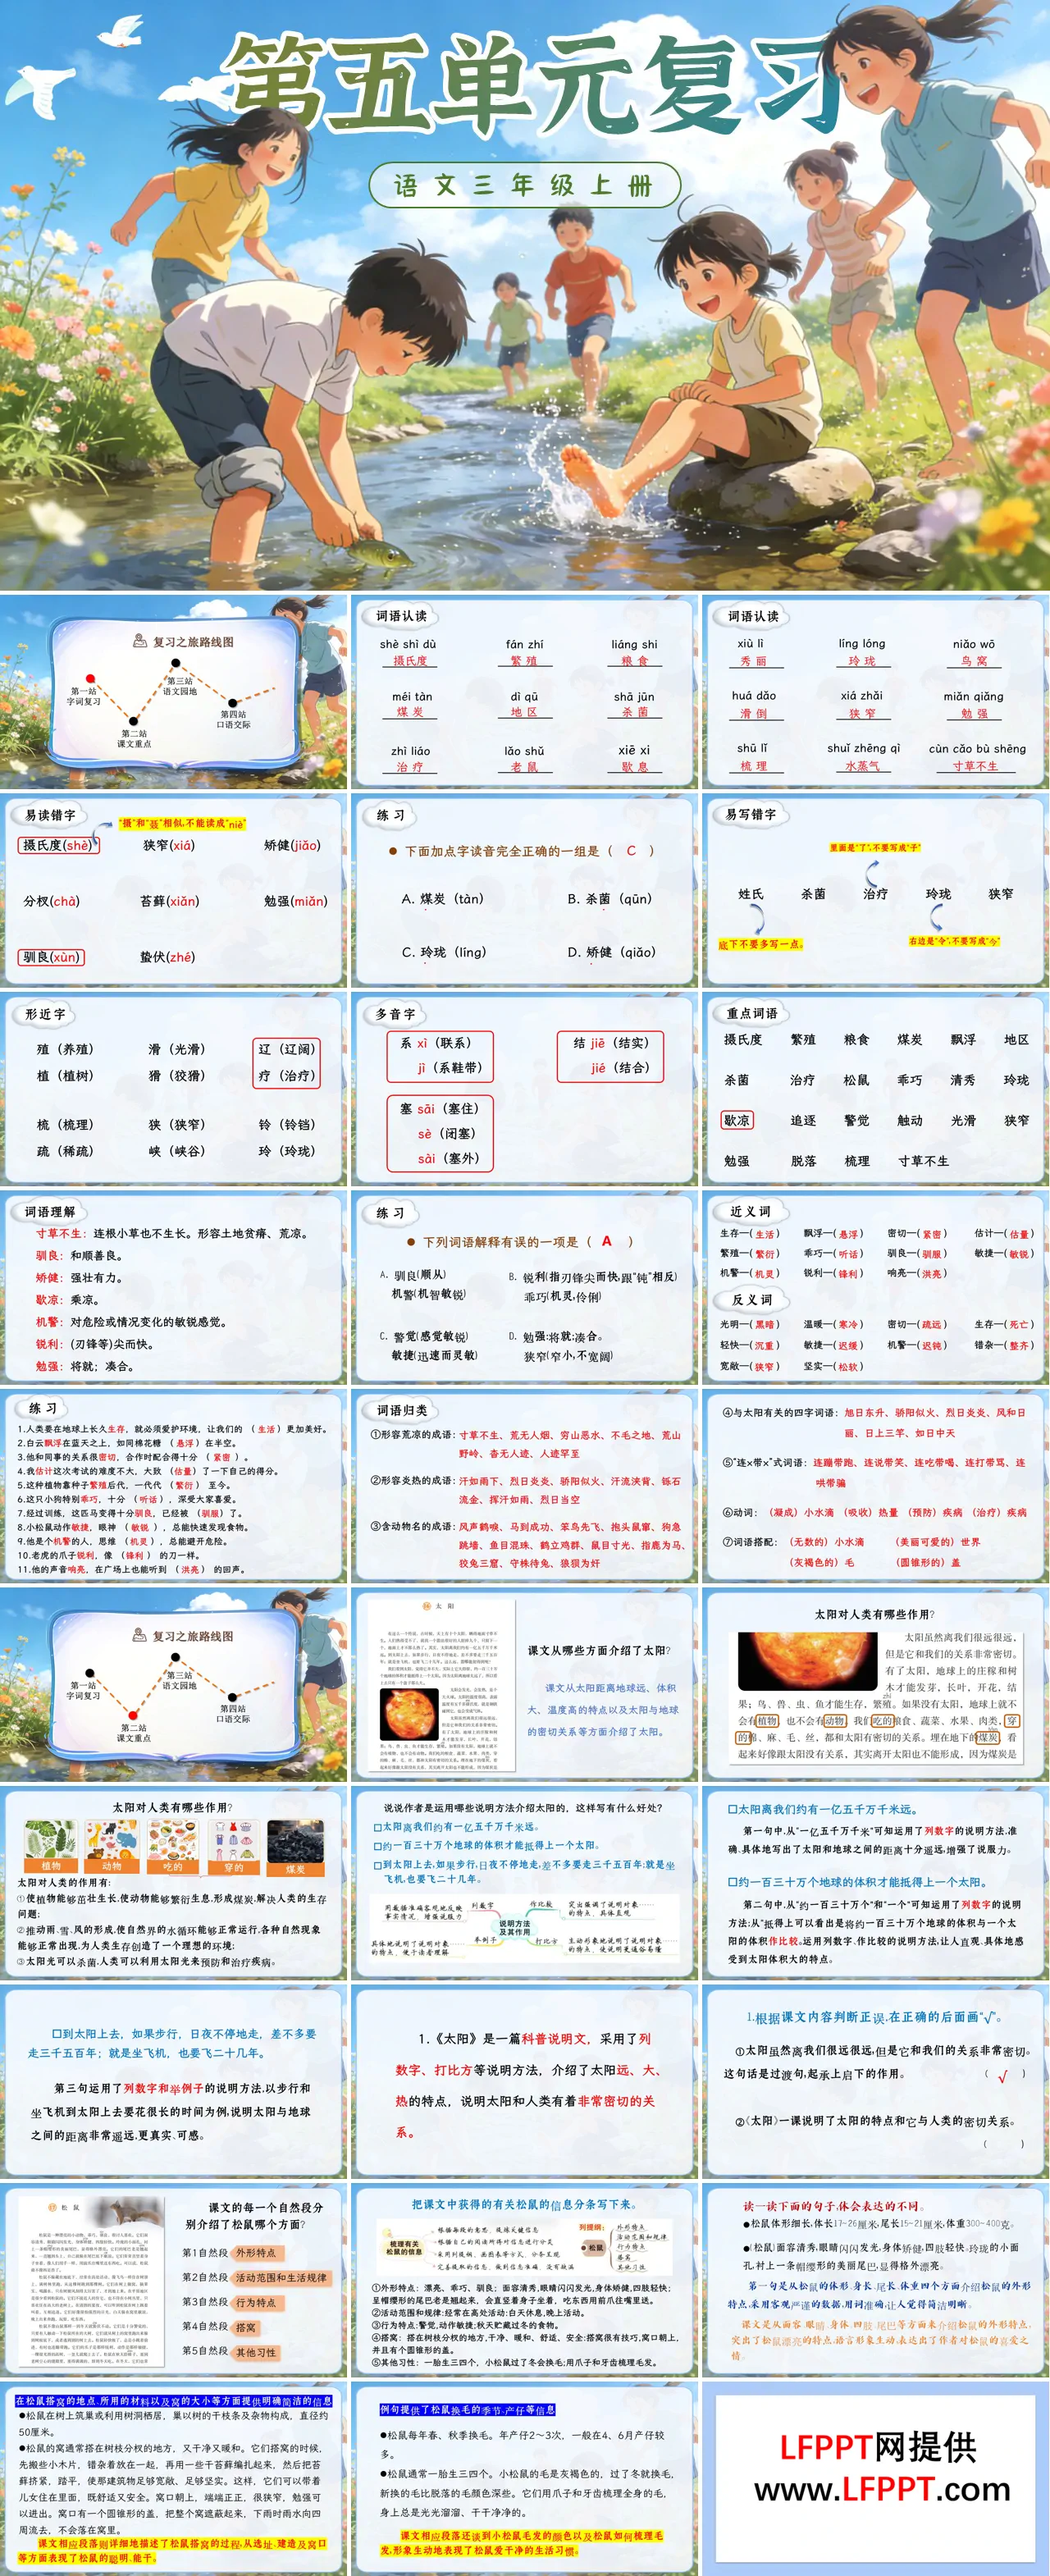Image resolution: width=1050 pixels, height=2576 pixels.
Task: Click the pinyin shuǐ zhēng qì
Action: [862, 748]
